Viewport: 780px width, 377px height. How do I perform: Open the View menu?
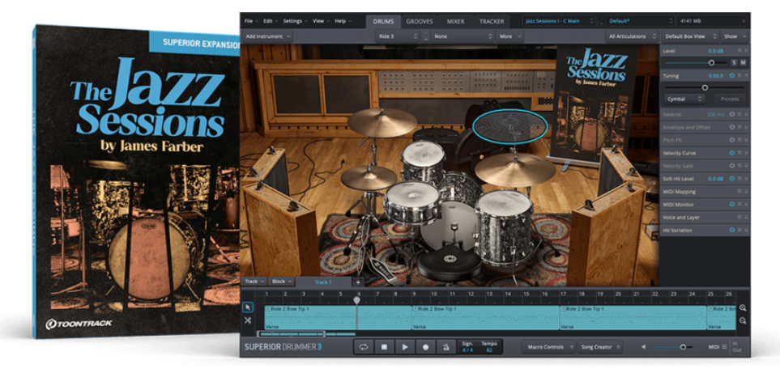(321, 21)
